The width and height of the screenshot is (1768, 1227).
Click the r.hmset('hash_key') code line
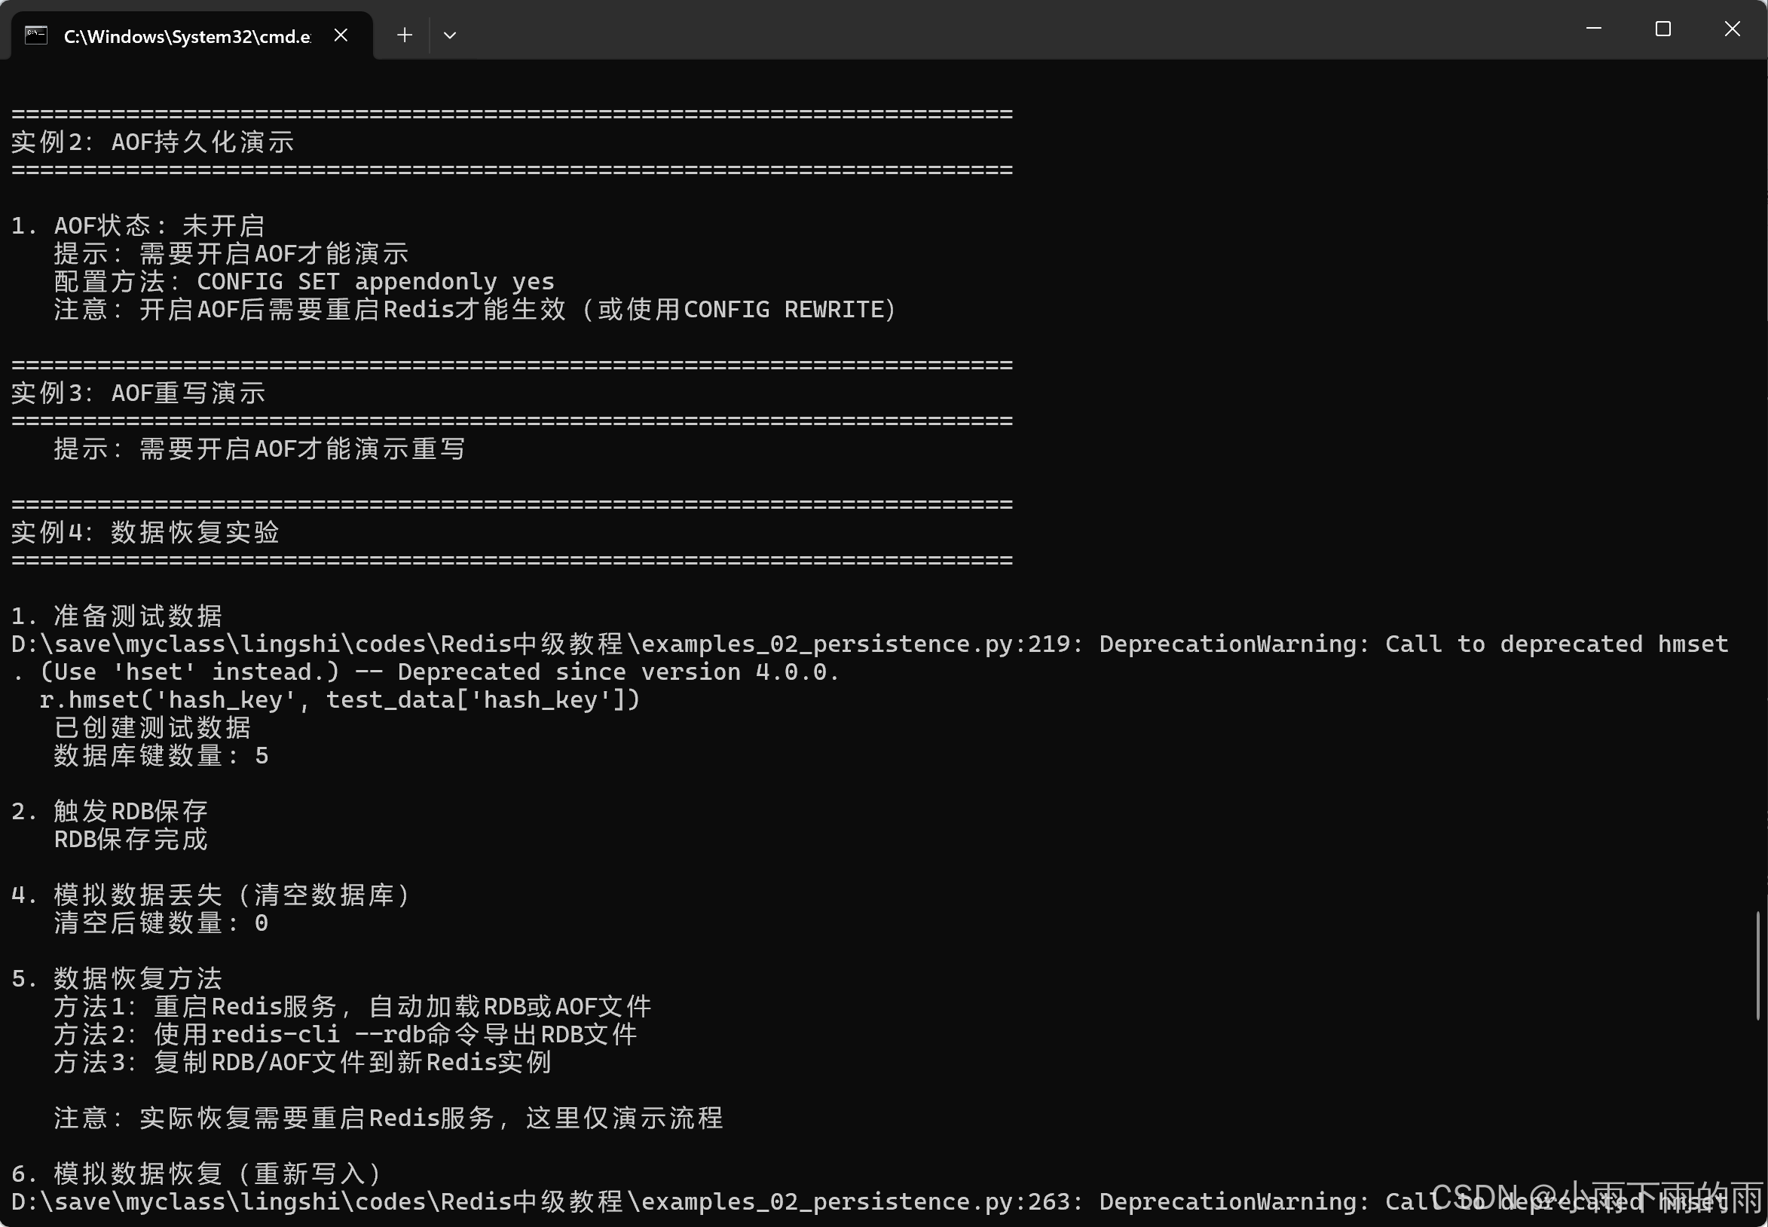(339, 699)
